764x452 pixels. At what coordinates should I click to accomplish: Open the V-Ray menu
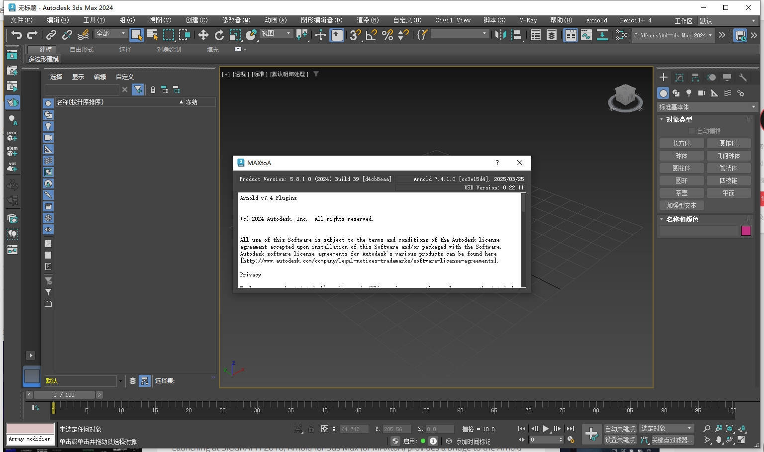(x=528, y=20)
